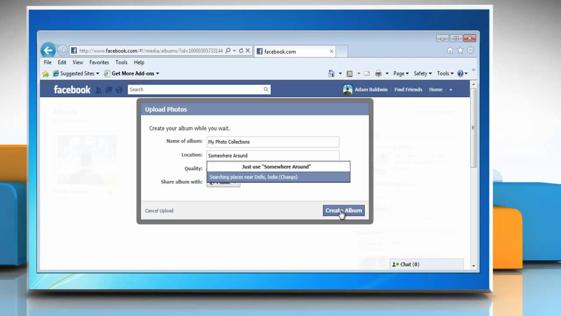561x316 pixels.
Task: Click the Create Album button
Action: (x=344, y=211)
